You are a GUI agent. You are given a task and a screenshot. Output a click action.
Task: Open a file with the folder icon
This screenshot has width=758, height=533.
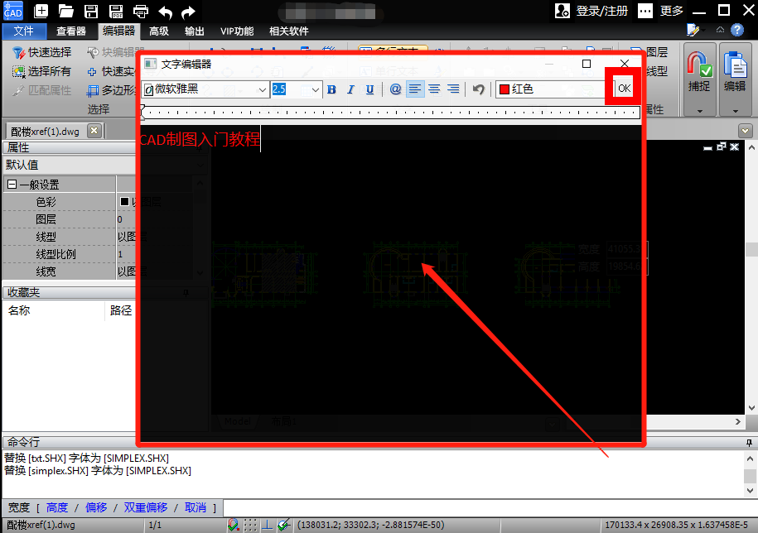coord(65,11)
